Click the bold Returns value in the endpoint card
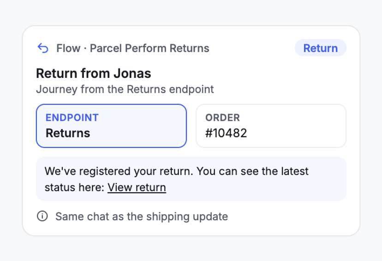The image size is (382, 261). coord(68,133)
